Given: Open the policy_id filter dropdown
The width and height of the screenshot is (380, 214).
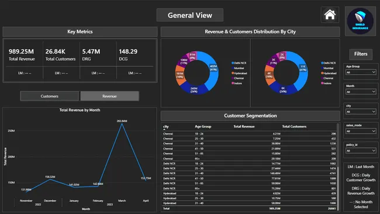Looking at the screenshot, I should click(361, 151).
